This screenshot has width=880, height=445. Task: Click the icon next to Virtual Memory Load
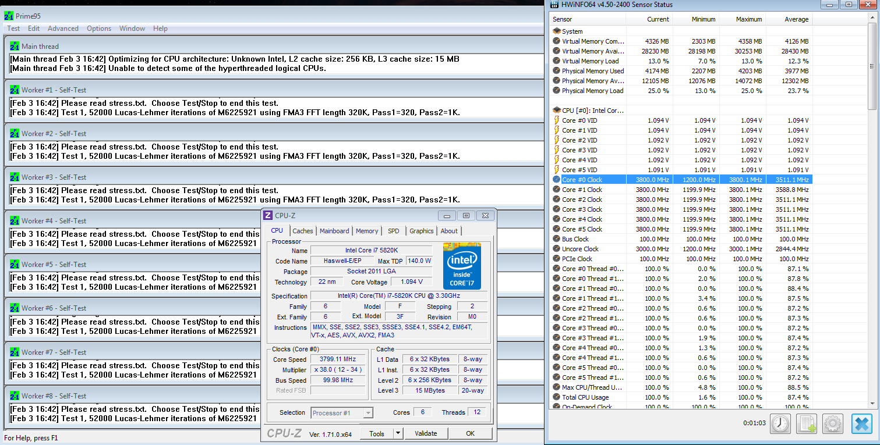coord(556,61)
